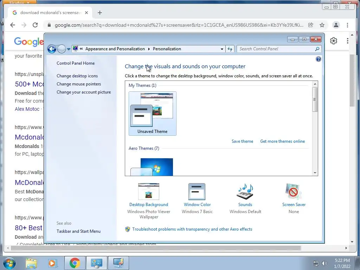
Task: Open Google settings gear icon
Action: pos(334,41)
